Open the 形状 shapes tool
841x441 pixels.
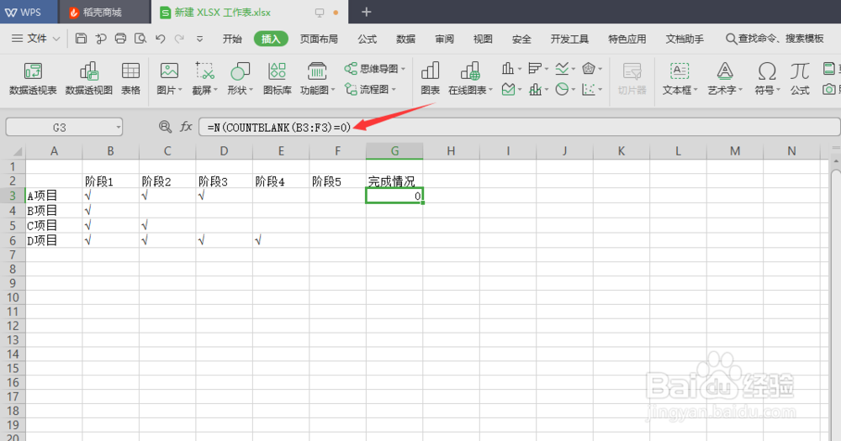[x=240, y=79]
